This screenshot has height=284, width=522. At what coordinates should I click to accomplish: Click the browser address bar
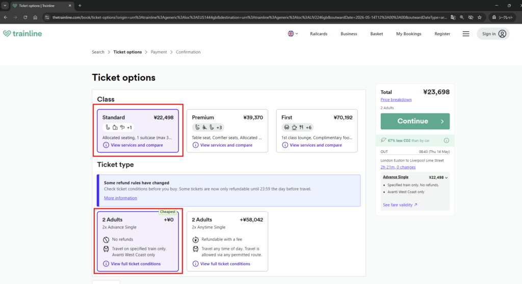click(250, 17)
